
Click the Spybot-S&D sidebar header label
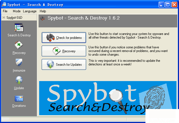click(x=14, y=18)
